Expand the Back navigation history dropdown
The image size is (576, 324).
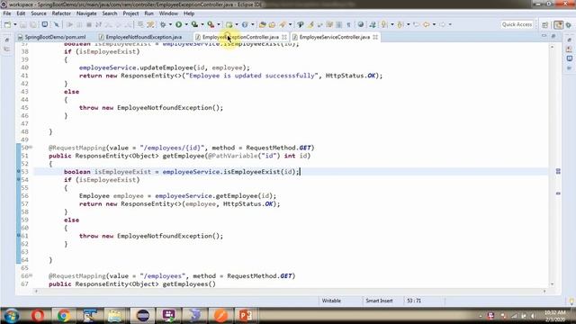click(x=434, y=24)
